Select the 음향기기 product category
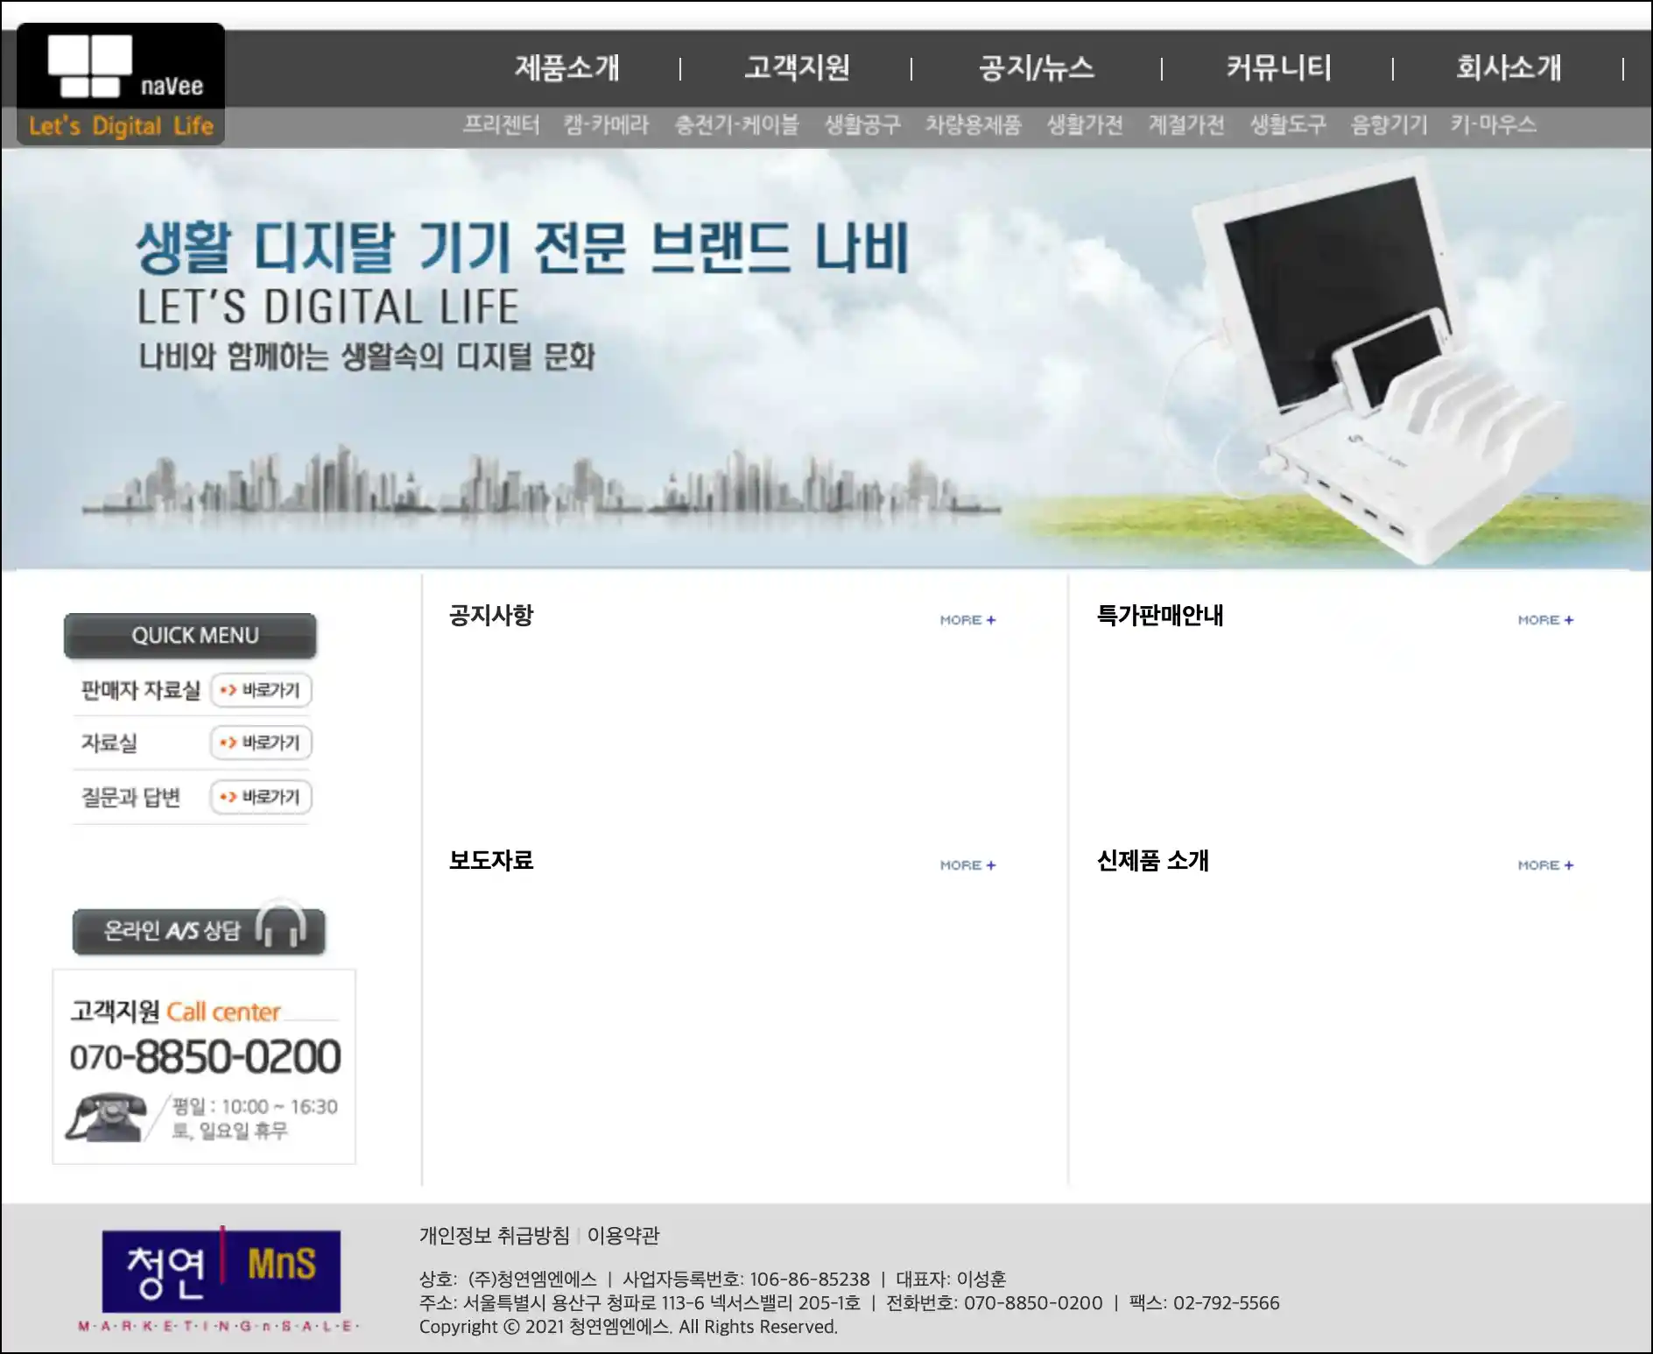Viewport: 1653px width, 1354px height. [1389, 125]
